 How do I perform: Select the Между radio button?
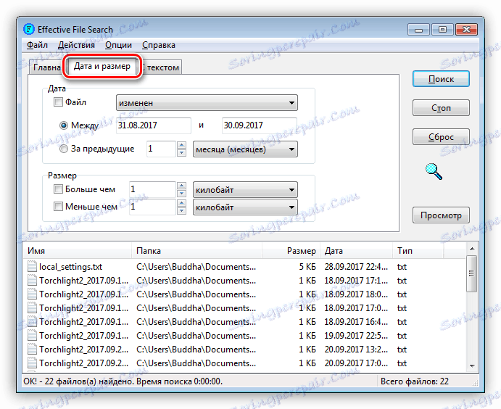pos(64,125)
